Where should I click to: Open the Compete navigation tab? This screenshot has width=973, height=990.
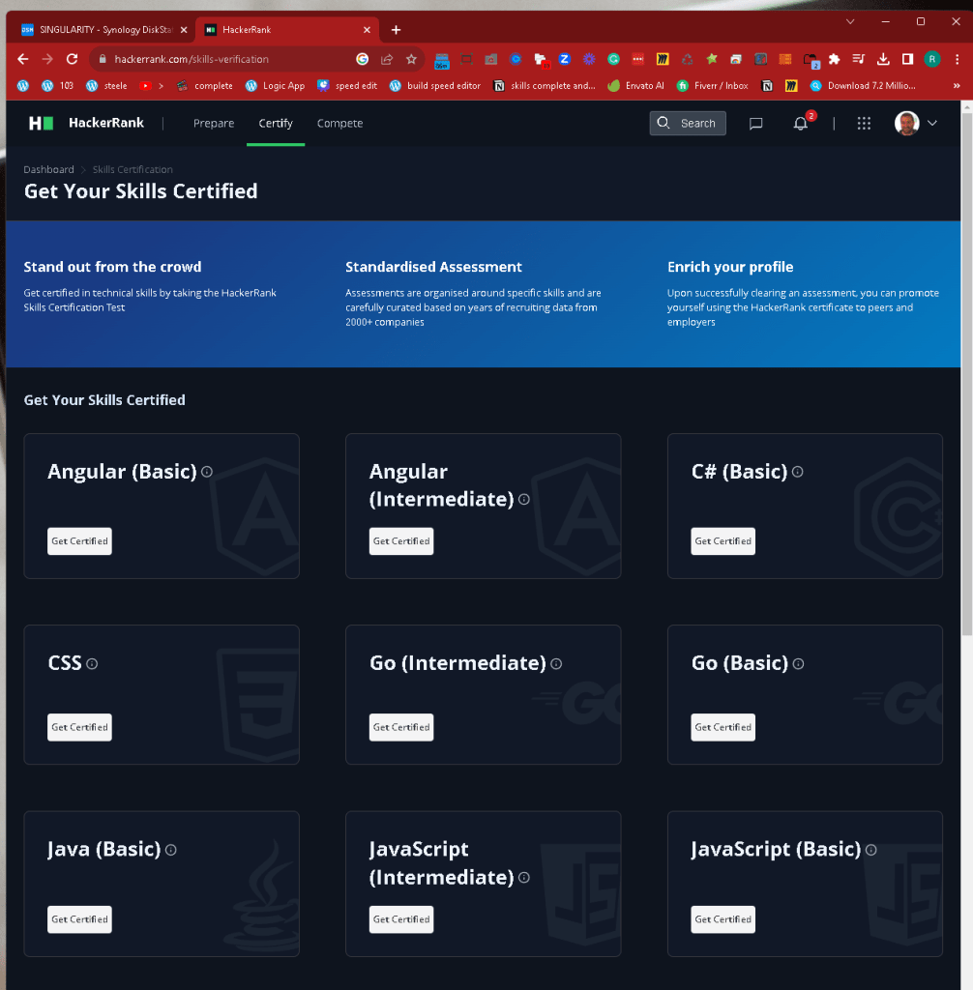tap(339, 123)
